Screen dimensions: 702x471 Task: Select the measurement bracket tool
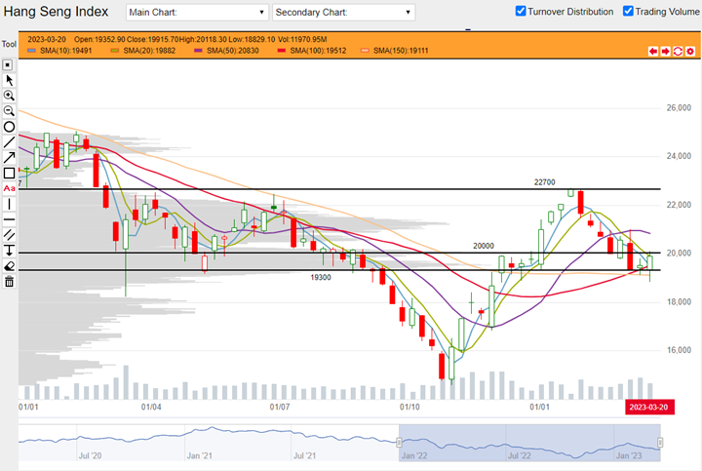[x=9, y=251]
